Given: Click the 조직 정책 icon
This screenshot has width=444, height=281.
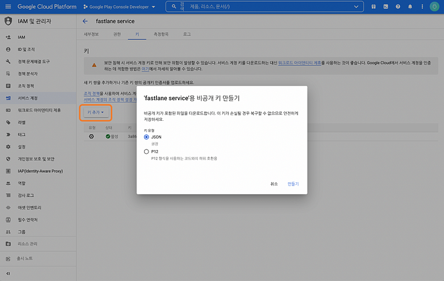Looking at the screenshot, I should [x=8, y=86].
